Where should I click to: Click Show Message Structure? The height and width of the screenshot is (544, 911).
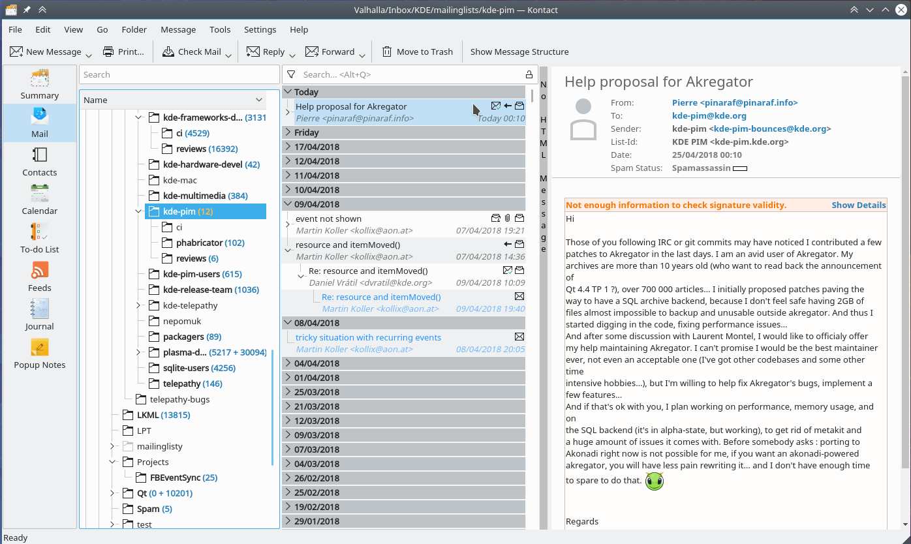click(x=519, y=52)
